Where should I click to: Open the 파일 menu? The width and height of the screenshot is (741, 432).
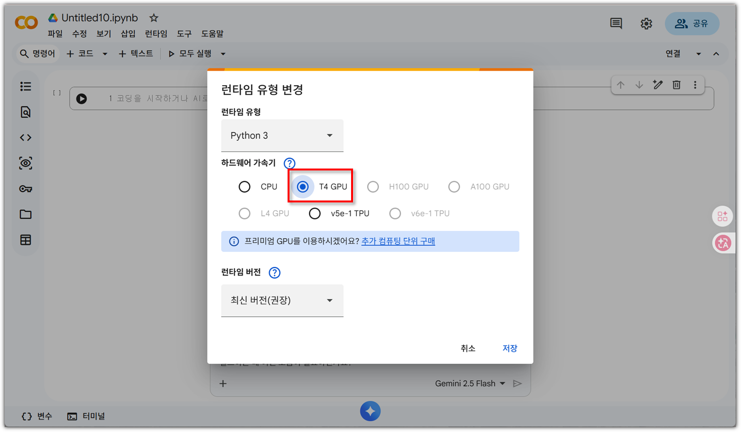55,34
